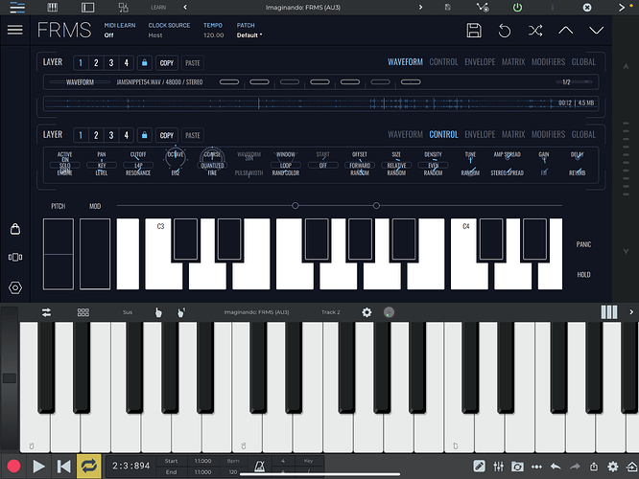Click the undo circular arrow in FRMS header
Viewport: 639px width, 479px height.
[505, 31]
